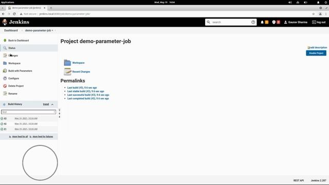This screenshot has height=185, width=329.
Task: Open build #2 timestamp link in history
Action: click(26, 124)
